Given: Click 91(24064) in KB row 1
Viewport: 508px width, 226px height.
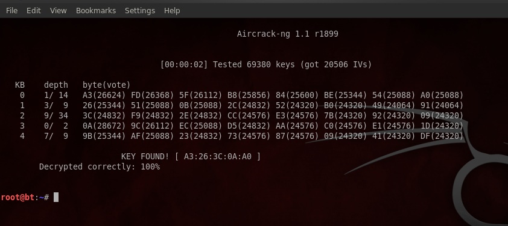Looking at the screenshot, I should coord(442,106).
